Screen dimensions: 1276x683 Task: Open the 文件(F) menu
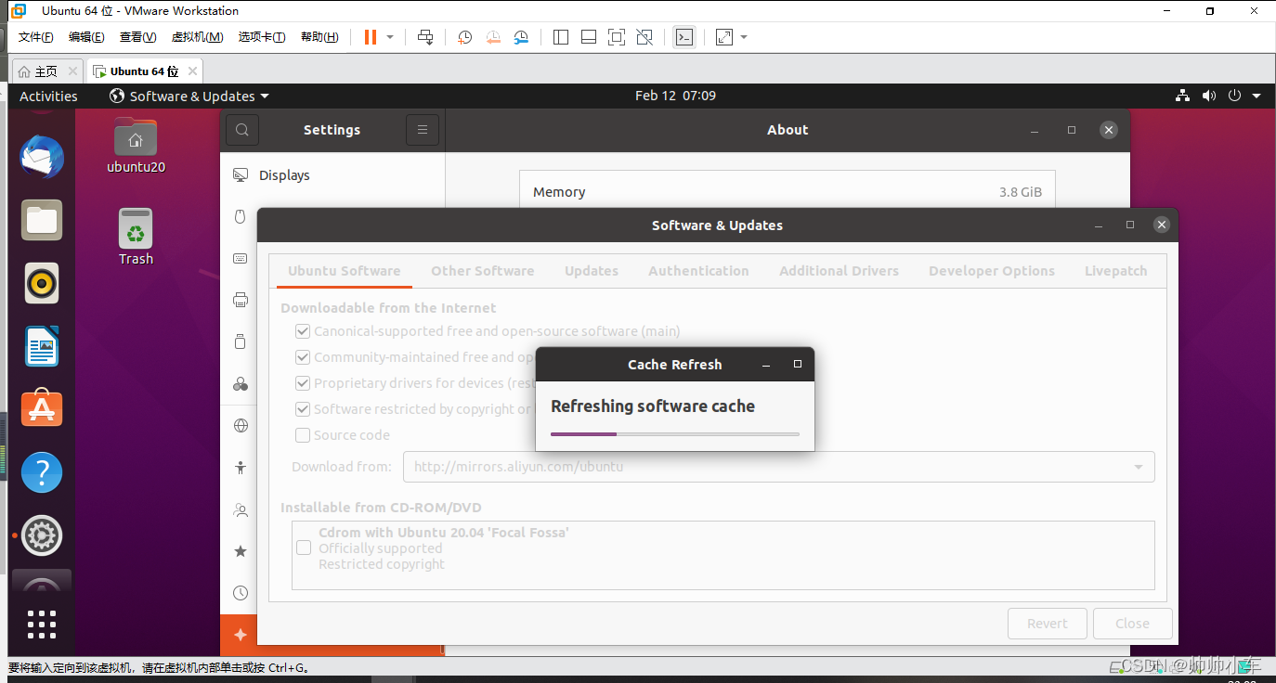pyautogui.click(x=36, y=37)
